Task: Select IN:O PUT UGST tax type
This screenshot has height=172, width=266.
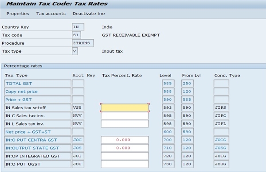Action: coord(38,164)
